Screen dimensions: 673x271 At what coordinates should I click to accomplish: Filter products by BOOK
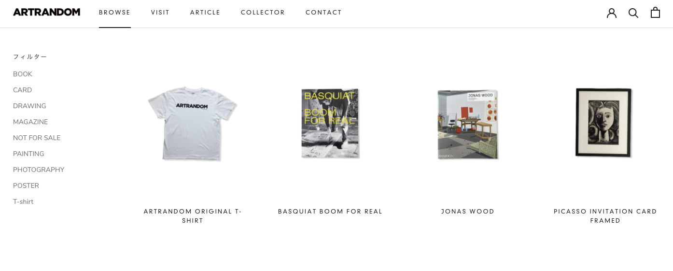pyautogui.click(x=23, y=74)
